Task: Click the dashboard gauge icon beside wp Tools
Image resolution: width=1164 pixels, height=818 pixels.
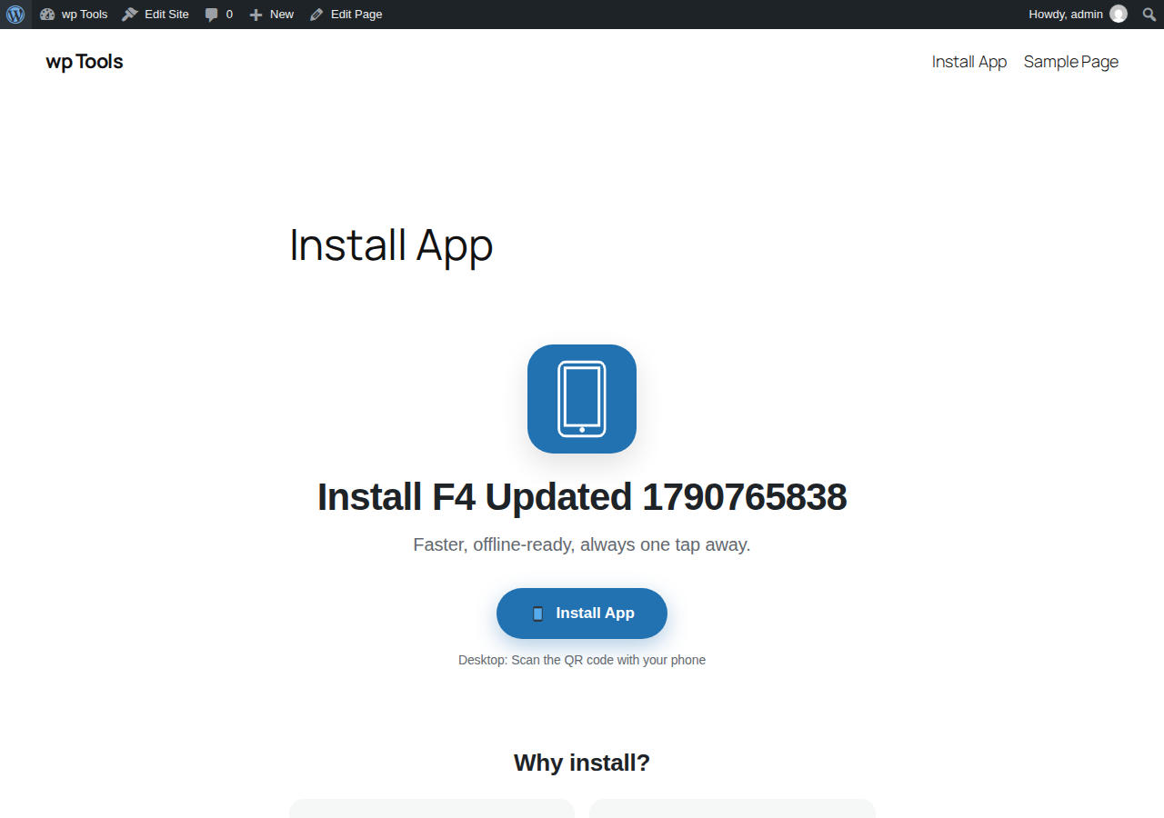Action: pyautogui.click(x=47, y=15)
